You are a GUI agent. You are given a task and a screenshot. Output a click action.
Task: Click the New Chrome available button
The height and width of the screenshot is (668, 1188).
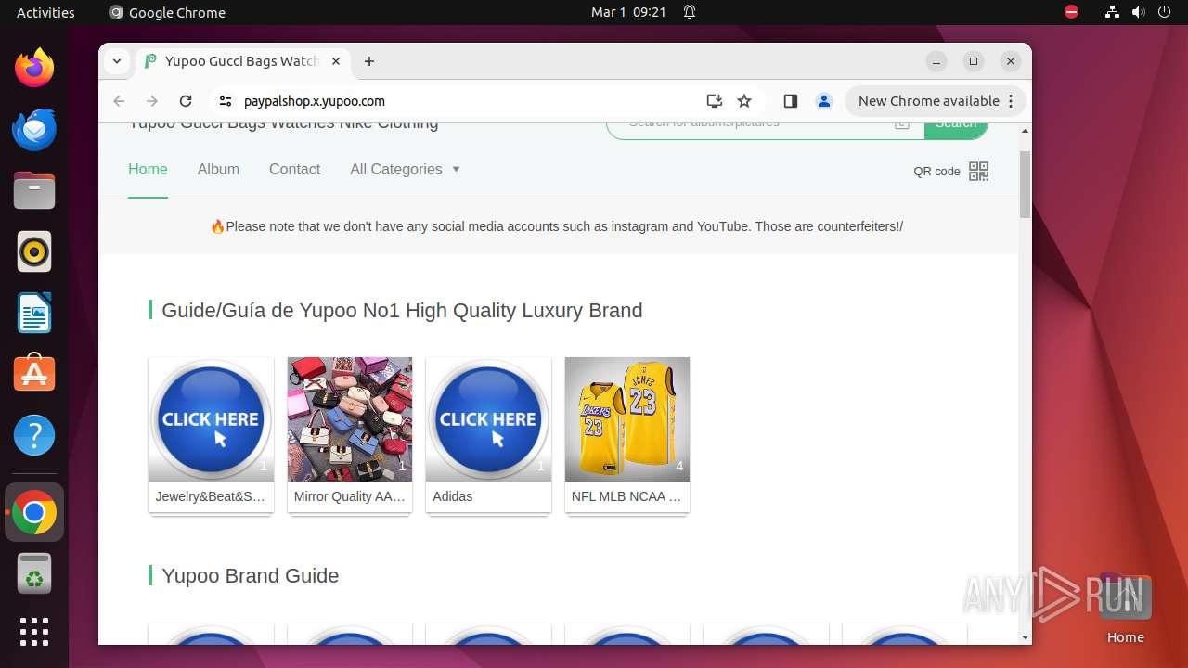[936, 101]
